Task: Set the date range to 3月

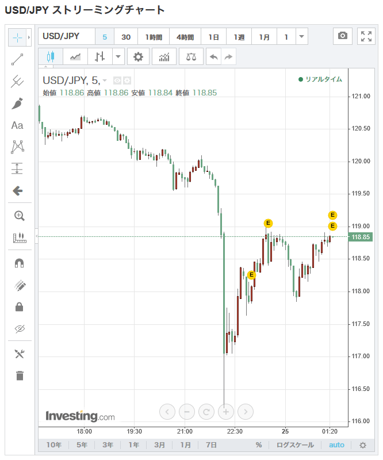Action: 159,444
